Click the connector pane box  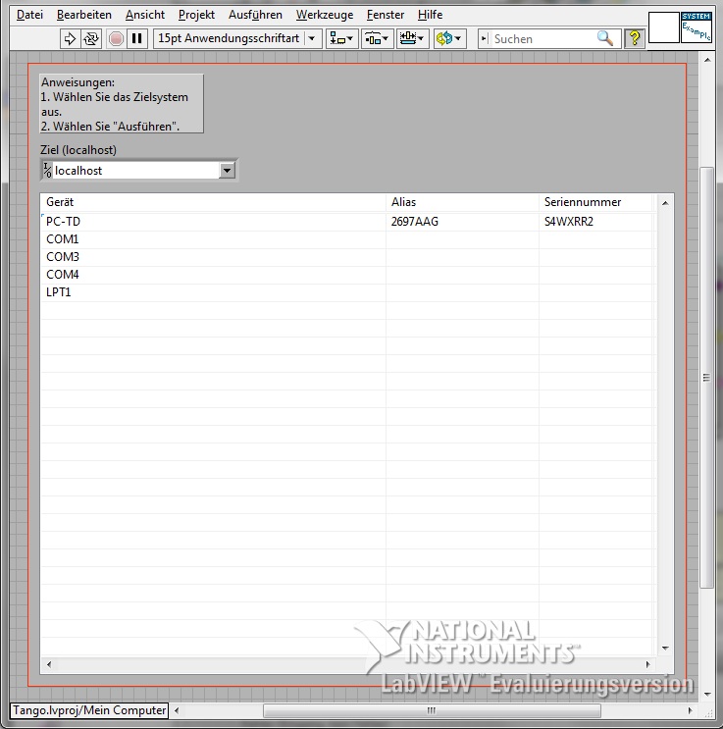663,26
